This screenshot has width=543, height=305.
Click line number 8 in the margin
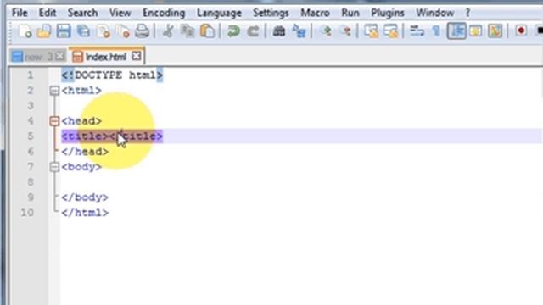pyautogui.click(x=31, y=182)
